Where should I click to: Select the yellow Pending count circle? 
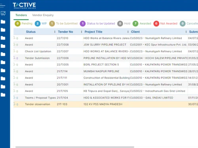pos(17,24)
